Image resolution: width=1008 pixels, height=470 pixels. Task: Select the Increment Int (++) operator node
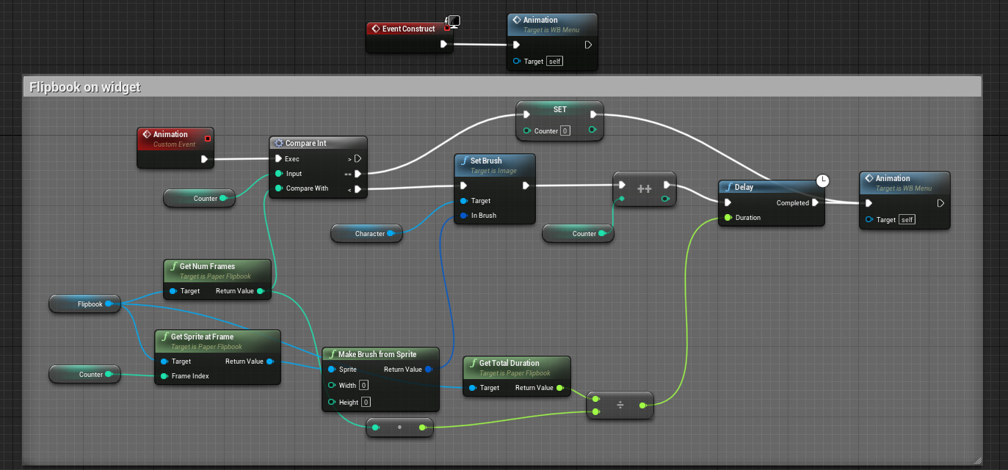[645, 188]
